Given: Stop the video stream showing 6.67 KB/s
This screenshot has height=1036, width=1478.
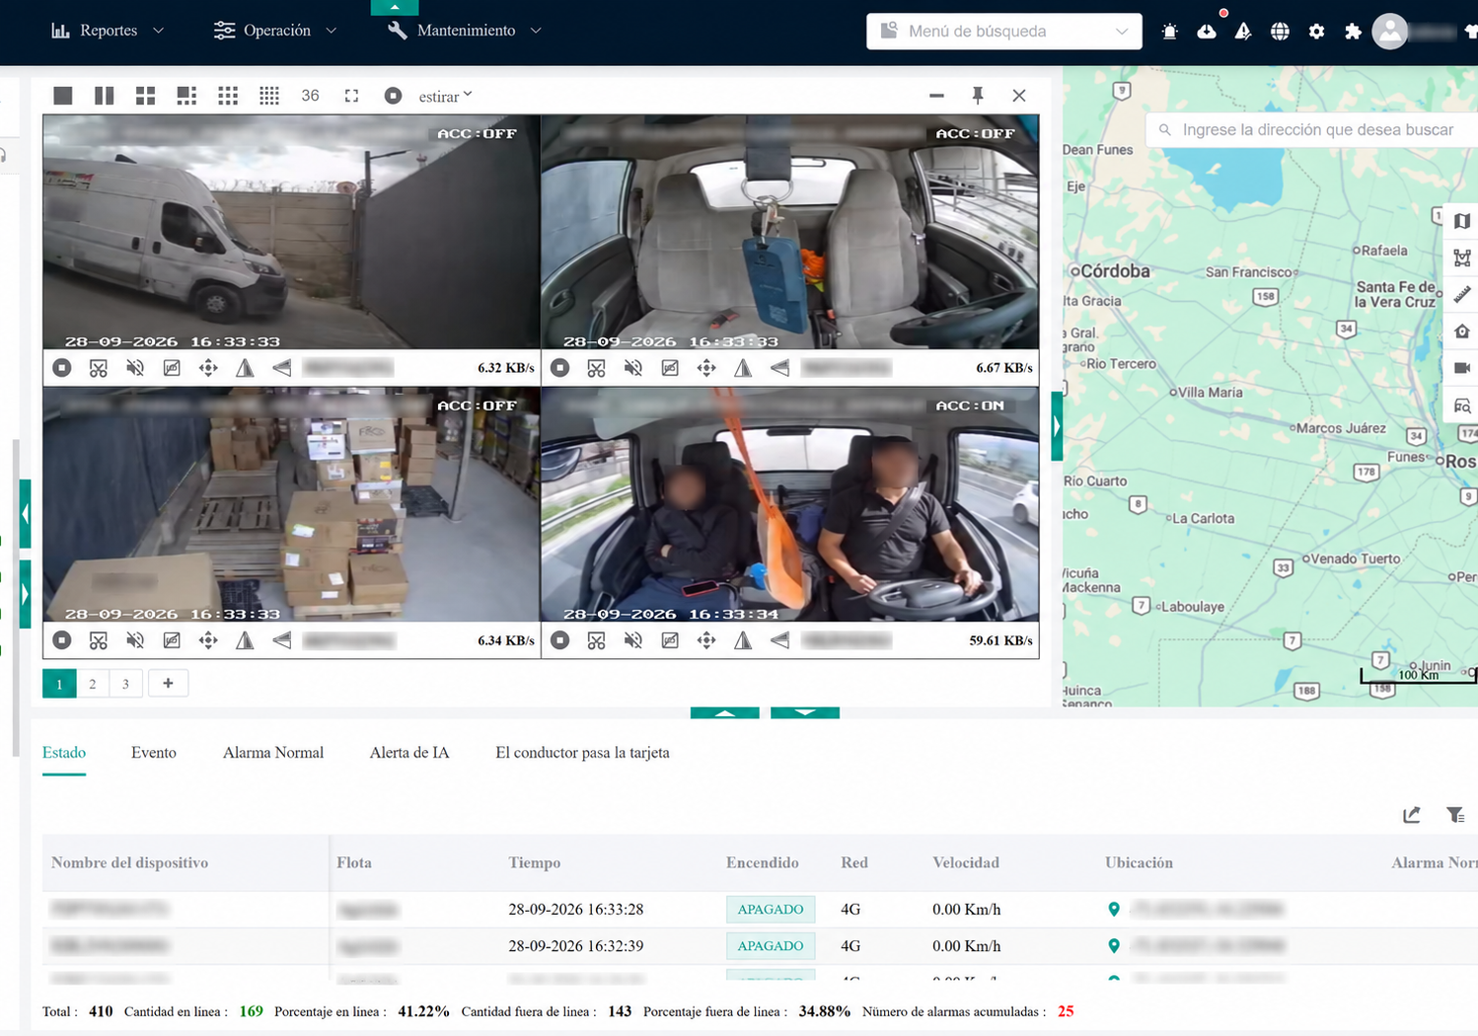Looking at the screenshot, I should tap(560, 368).
